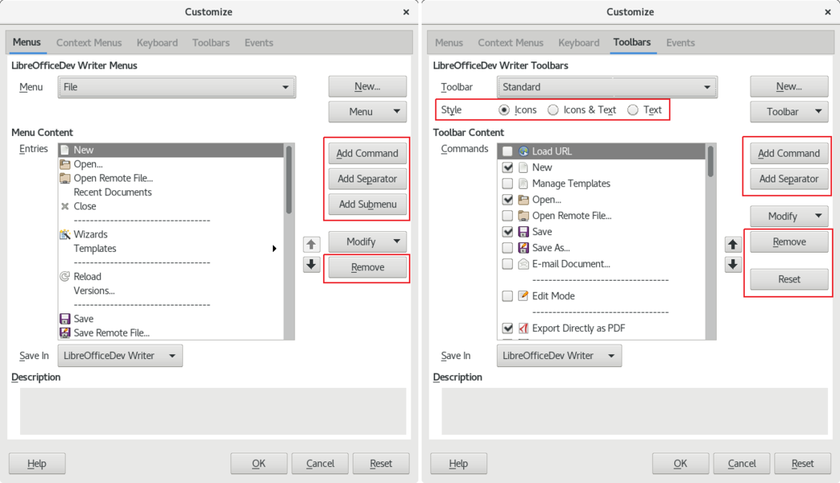Enable the Manage Templates checkbox
Image resolution: width=840 pixels, height=483 pixels.
pos(507,183)
